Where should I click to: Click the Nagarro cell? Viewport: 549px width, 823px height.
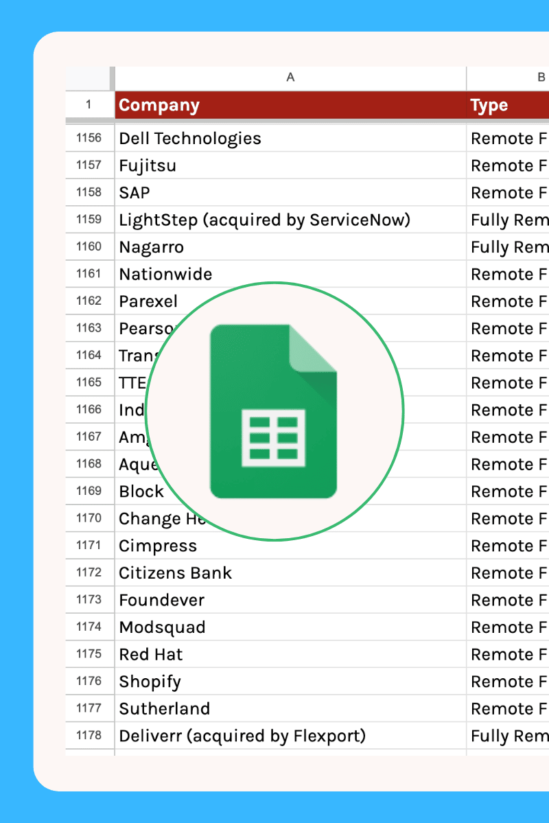tap(290, 246)
